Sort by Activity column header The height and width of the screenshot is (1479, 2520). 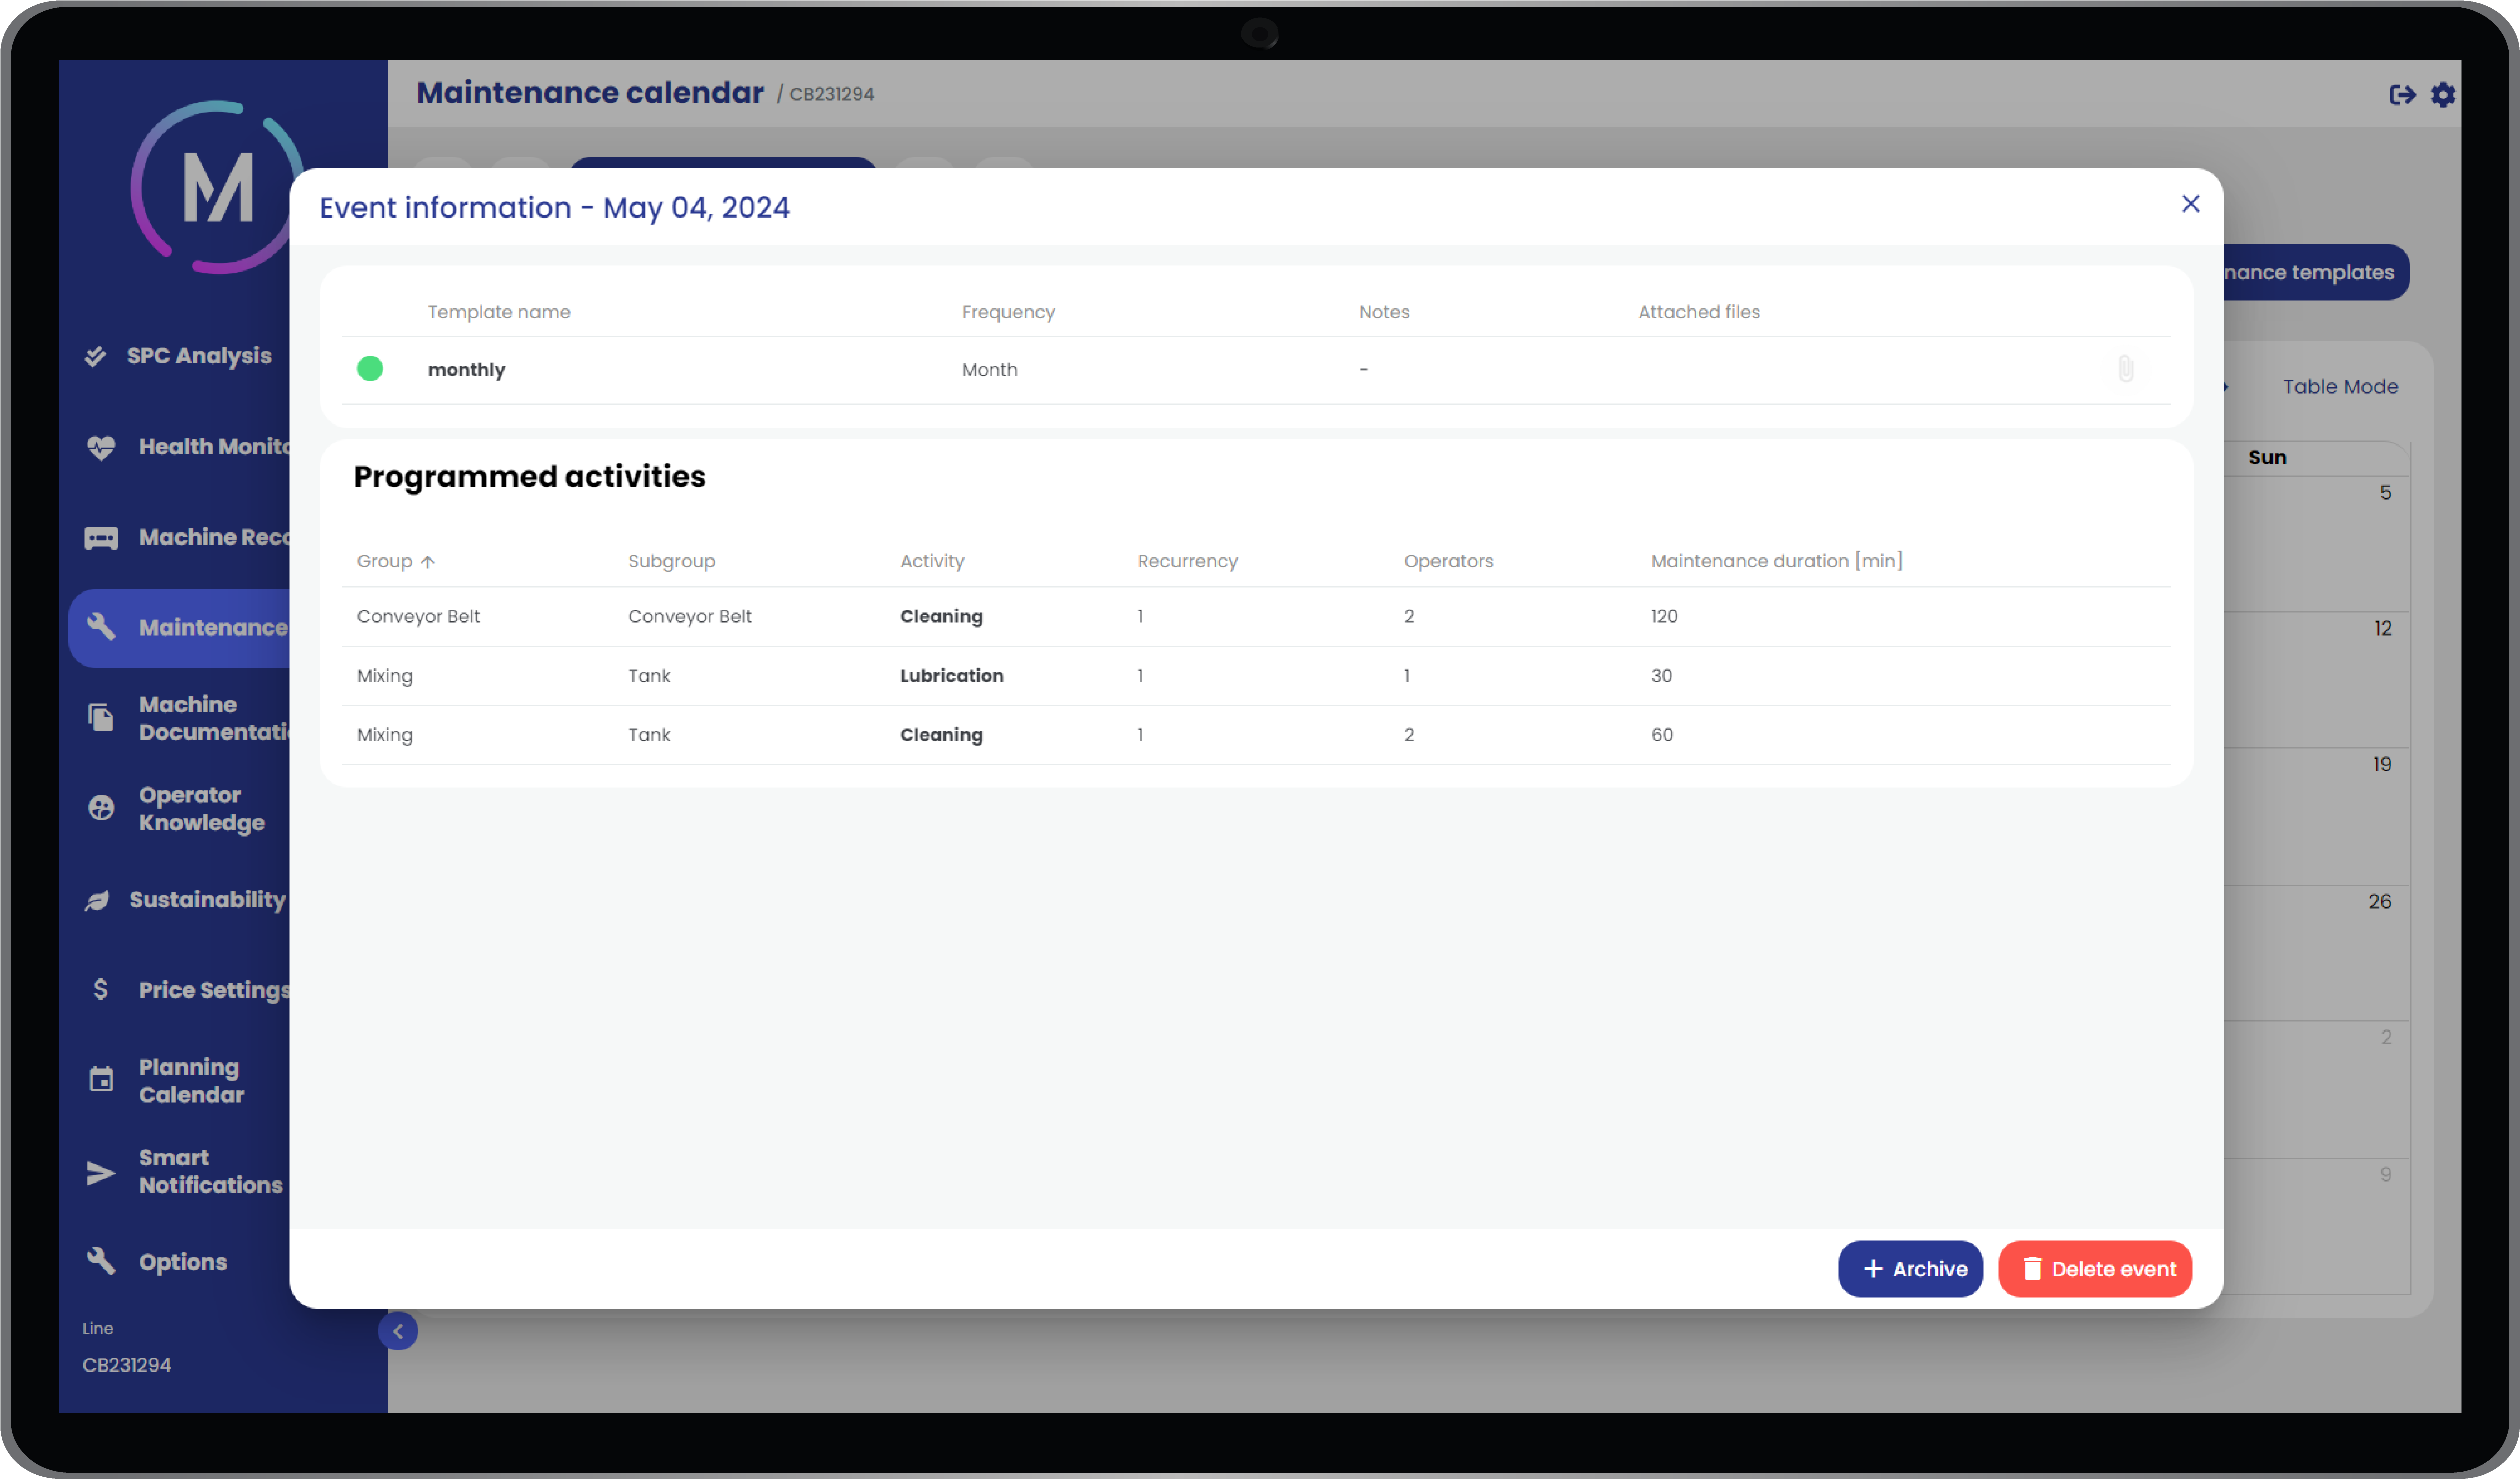932,561
